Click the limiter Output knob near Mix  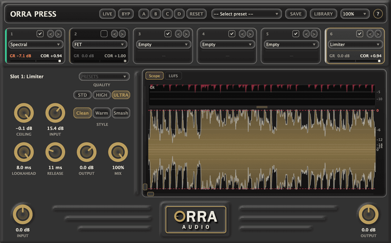[x=86, y=152]
